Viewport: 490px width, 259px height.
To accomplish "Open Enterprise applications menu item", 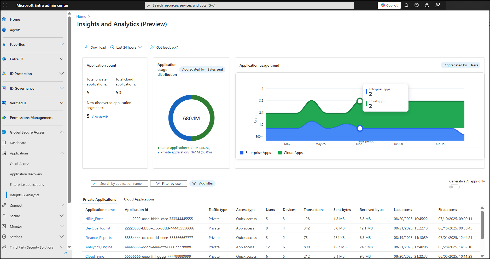I will (27, 185).
